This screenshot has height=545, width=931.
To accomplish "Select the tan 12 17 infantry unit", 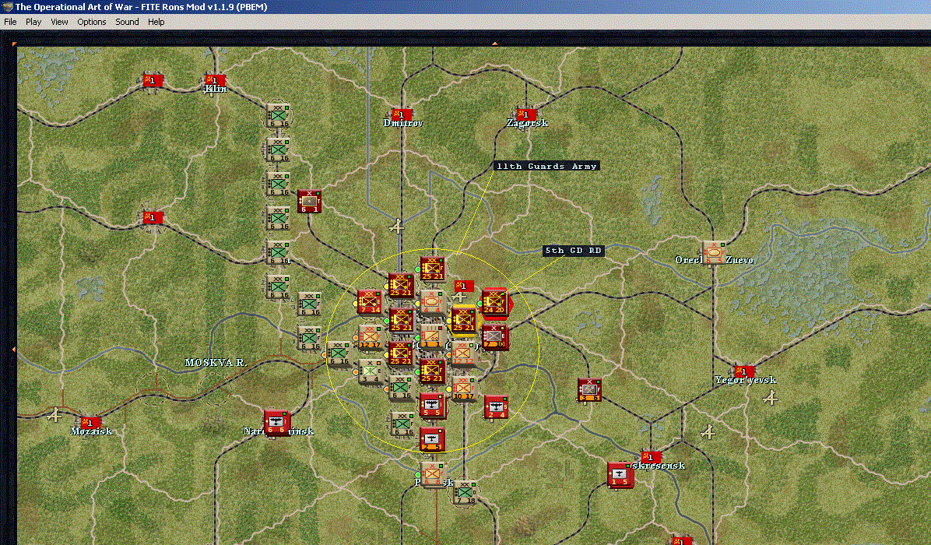I will pyautogui.click(x=369, y=337).
